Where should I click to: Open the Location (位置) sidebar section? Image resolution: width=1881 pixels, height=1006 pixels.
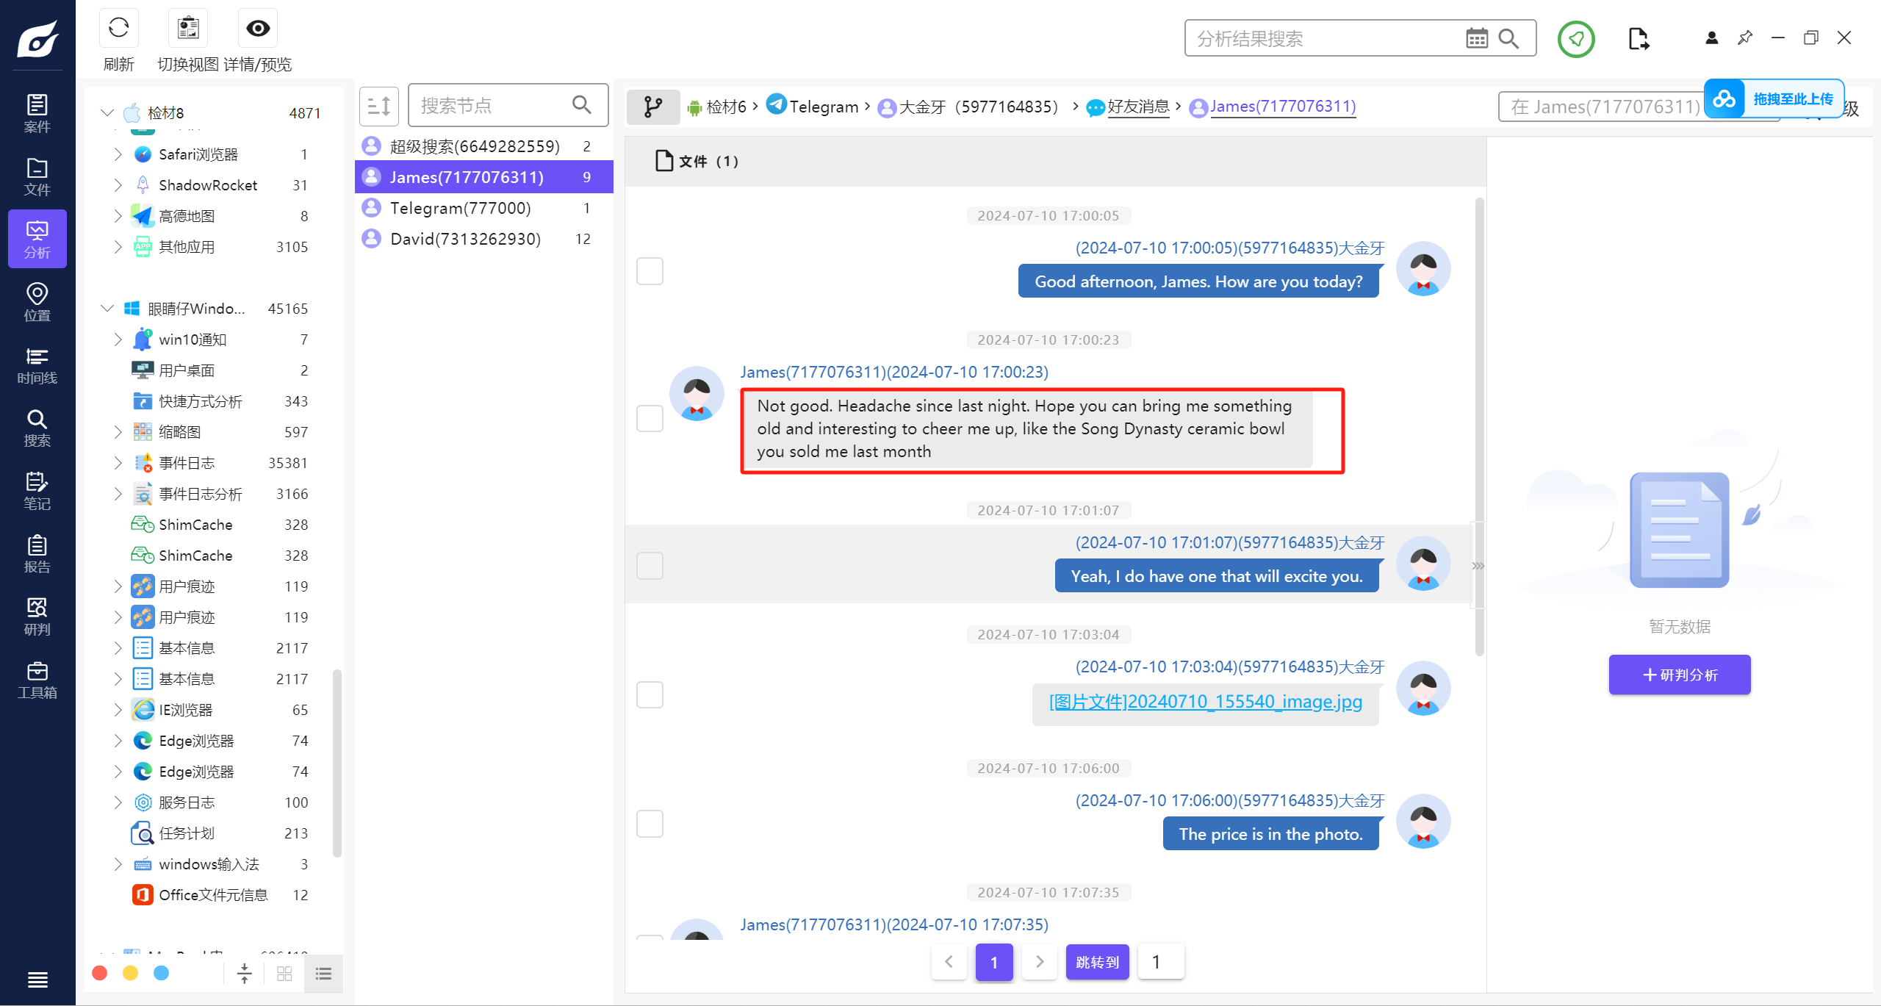(37, 302)
